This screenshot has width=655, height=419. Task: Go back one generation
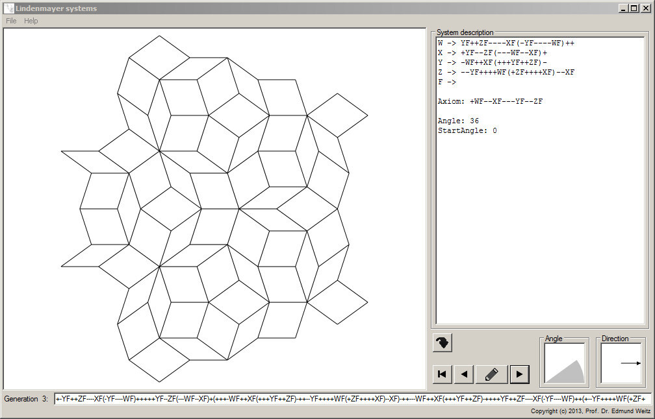pos(464,374)
